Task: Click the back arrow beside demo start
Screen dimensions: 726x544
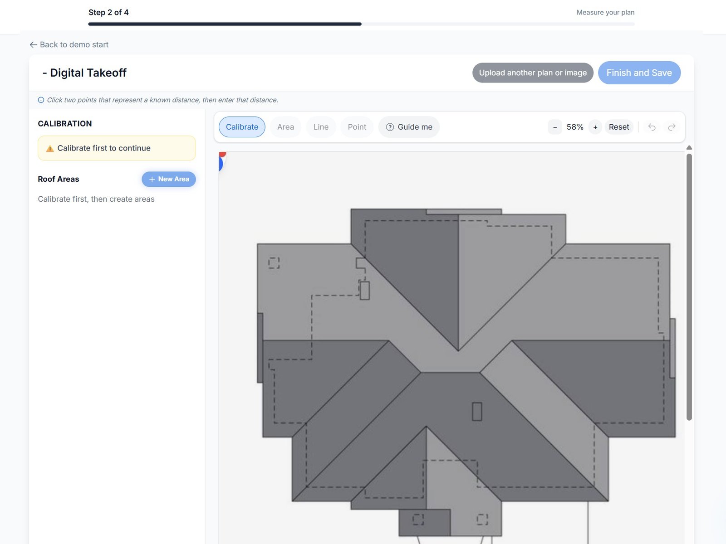Action: point(33,44)
